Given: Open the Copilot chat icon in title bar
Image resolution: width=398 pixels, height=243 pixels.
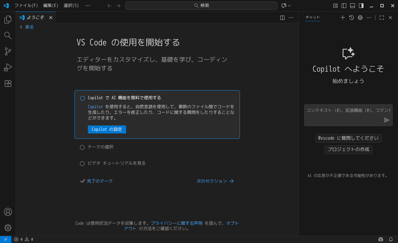Looking at the screenshot, I should [284, 6].
